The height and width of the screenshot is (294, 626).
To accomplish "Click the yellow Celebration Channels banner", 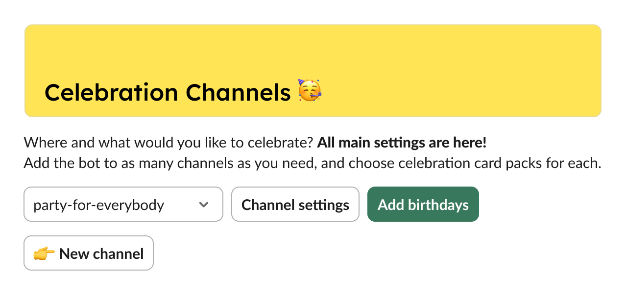I will point(313,70).
